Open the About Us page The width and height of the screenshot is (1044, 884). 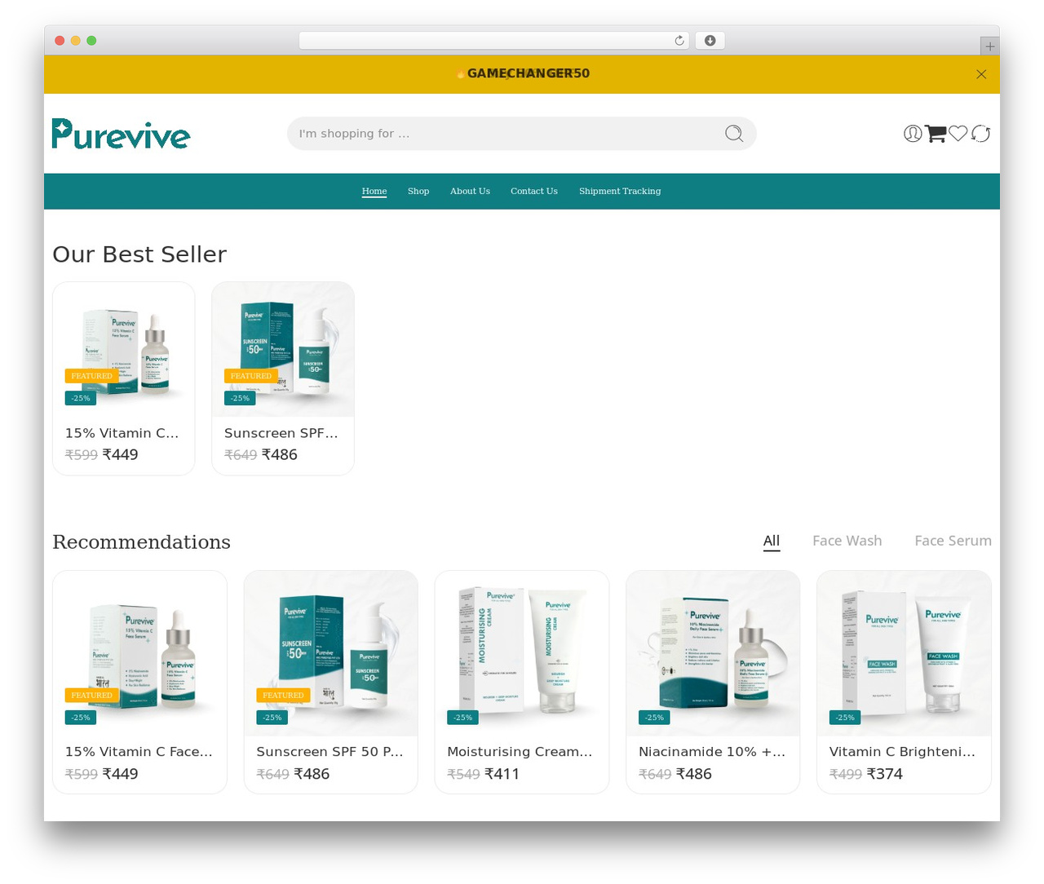(470, 191)
